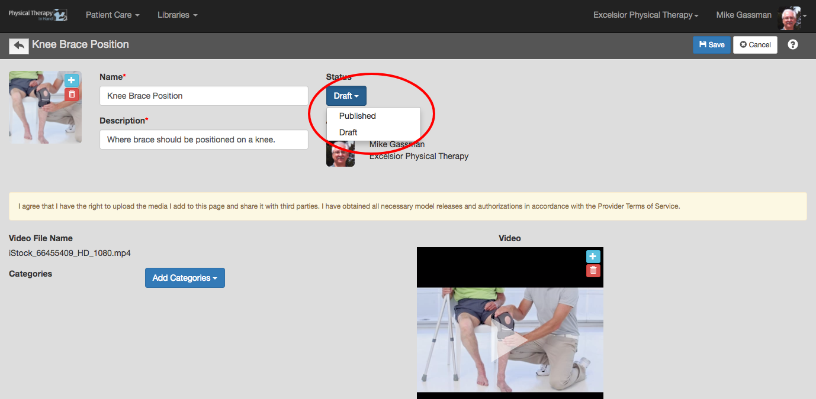Open Excelsior Physical Therapy dropdown

pos(646,15)
